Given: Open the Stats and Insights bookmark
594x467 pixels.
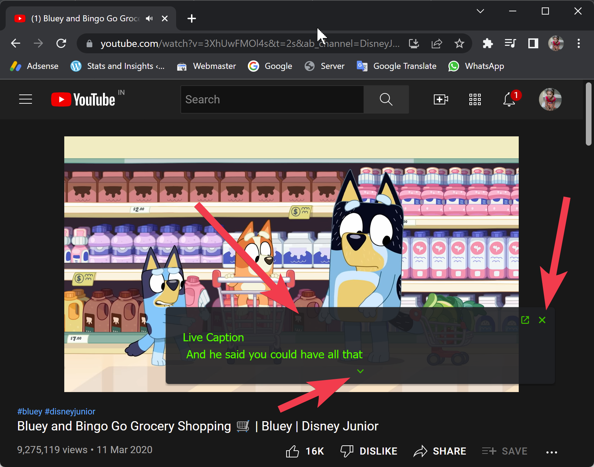Looking at the screenshot, I should click(118, 66).
